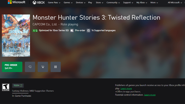Expand the Games dropdown menu

(68, 3)
